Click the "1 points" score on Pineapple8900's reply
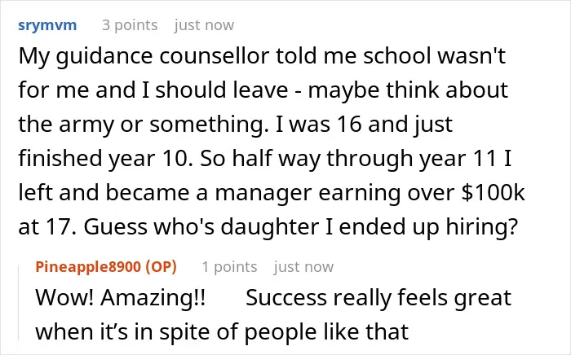This screenshot has width=571, height=355. (x=229, y=267)
